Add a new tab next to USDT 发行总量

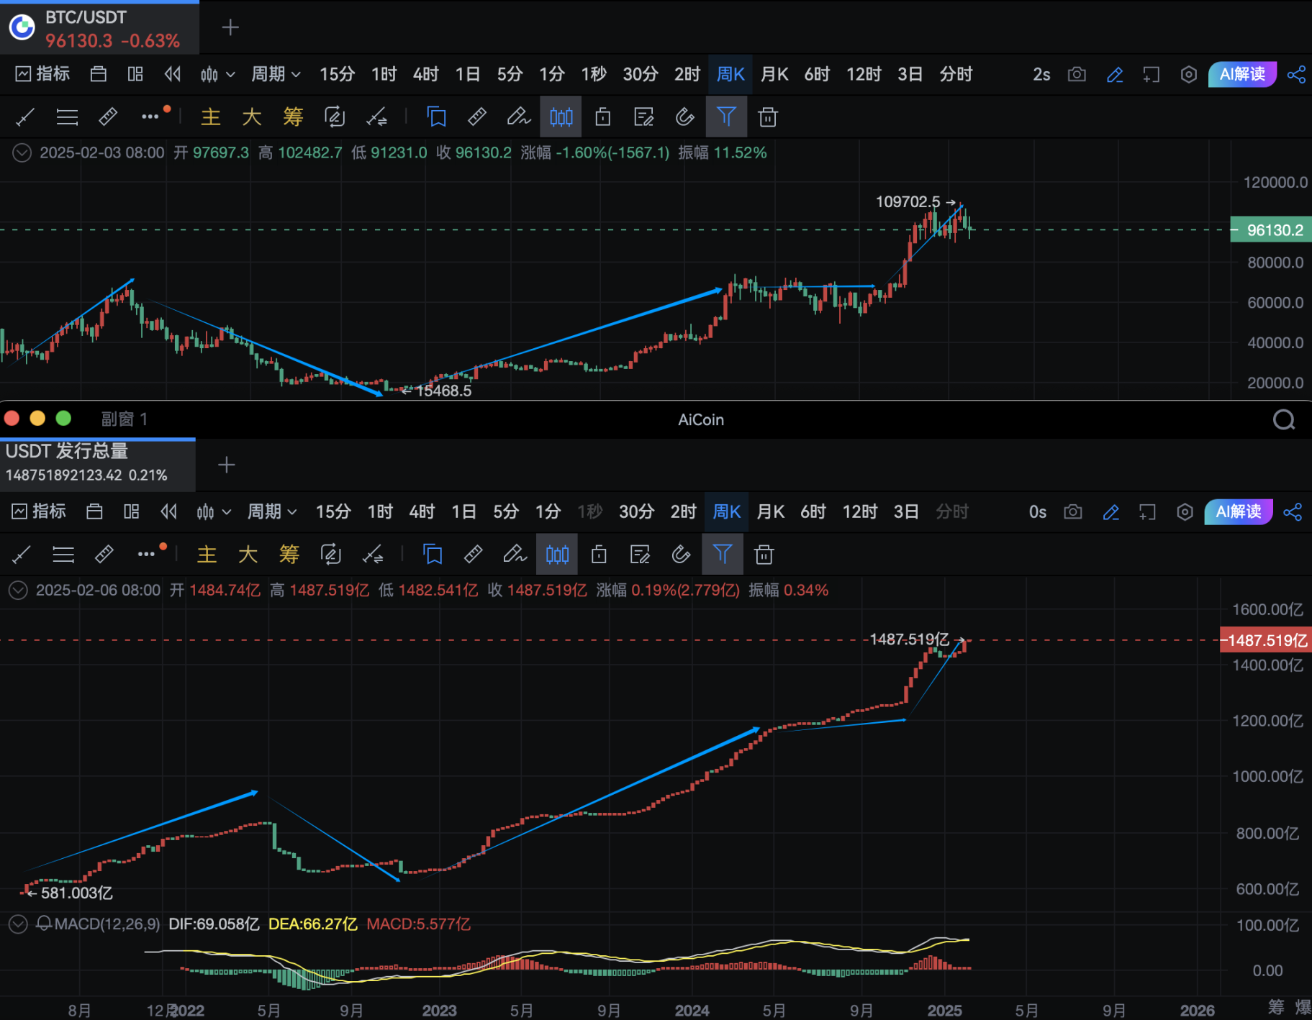(x=227, y=465)
